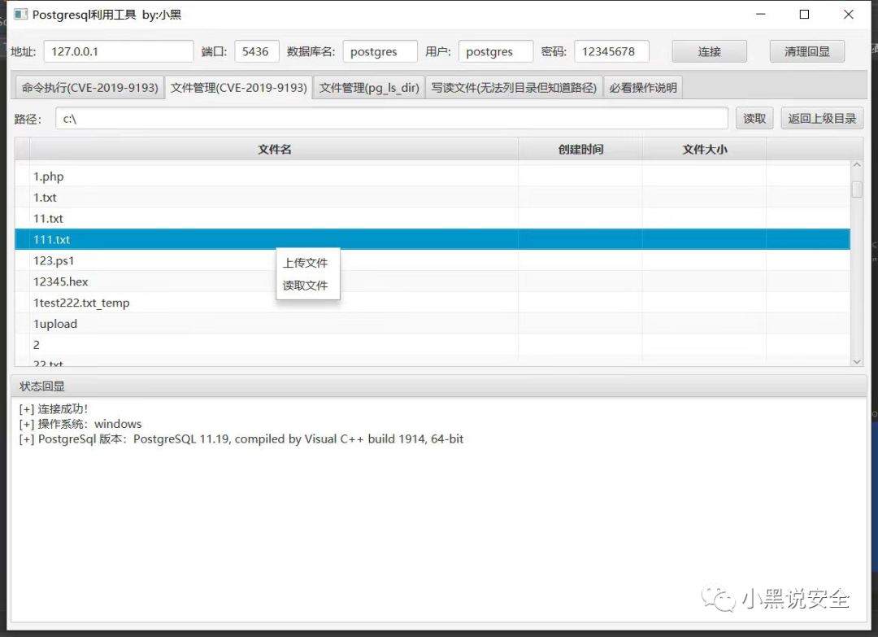Focus the 路径 field showing c:\
This screenshot has height=637, width=878.
coord(391,119)
